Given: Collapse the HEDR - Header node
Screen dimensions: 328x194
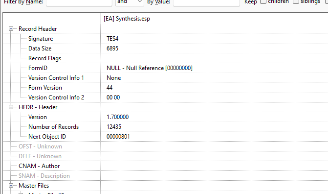Looking at the screenshot, I should (11, 107).
